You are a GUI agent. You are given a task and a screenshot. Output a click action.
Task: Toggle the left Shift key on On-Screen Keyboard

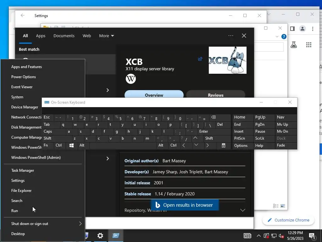[57, 138]
